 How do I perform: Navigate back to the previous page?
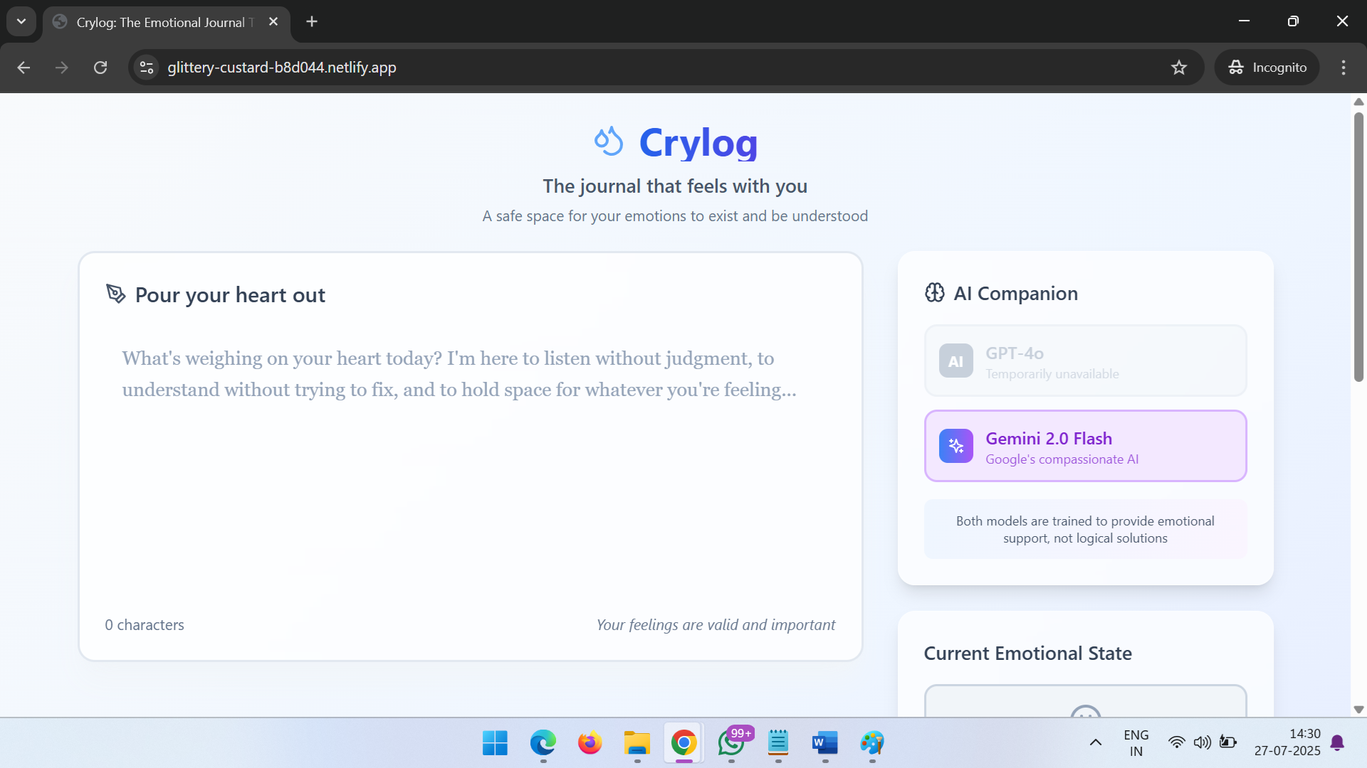tap(23, 68)
